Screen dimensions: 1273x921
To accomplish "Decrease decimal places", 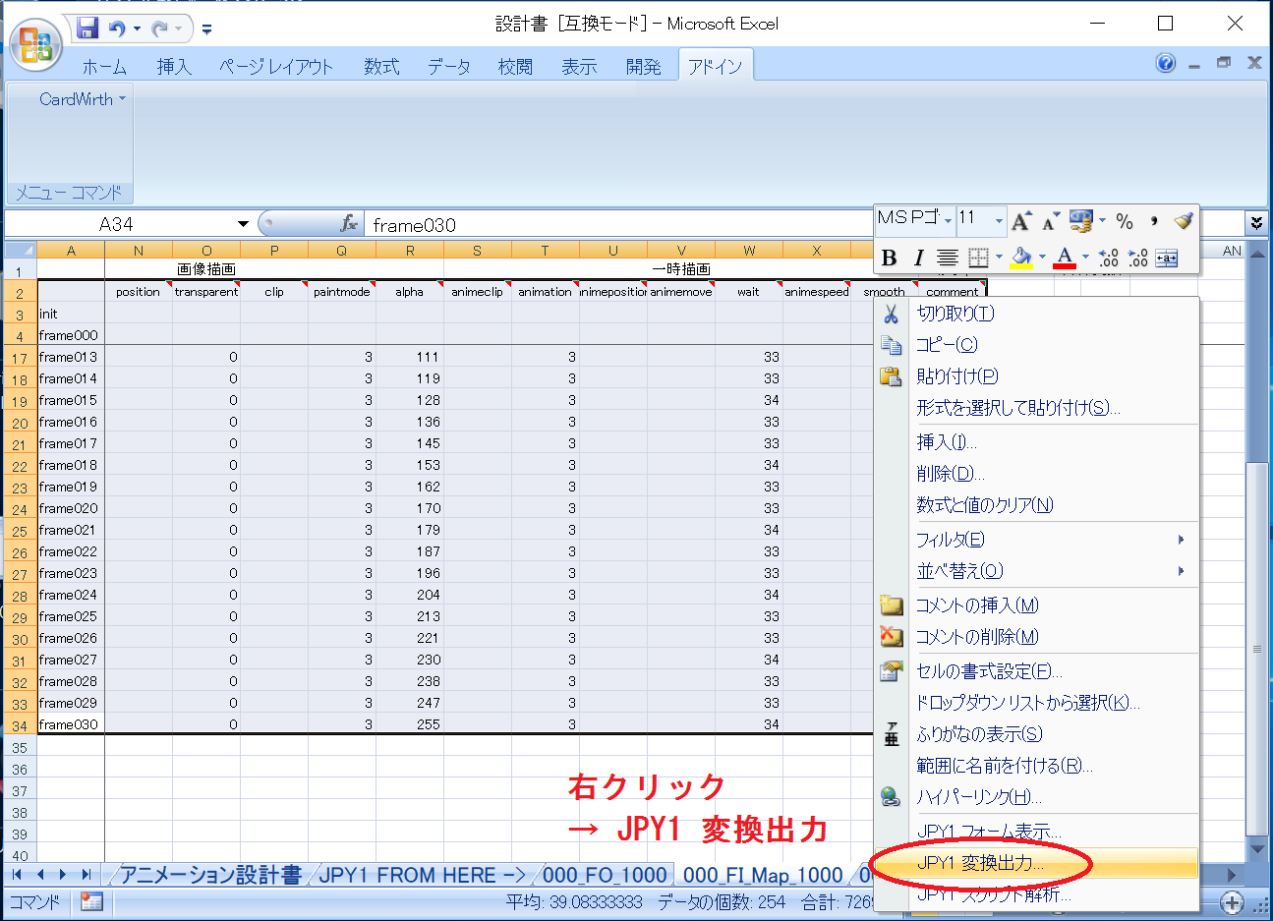I will [1138, 258].
